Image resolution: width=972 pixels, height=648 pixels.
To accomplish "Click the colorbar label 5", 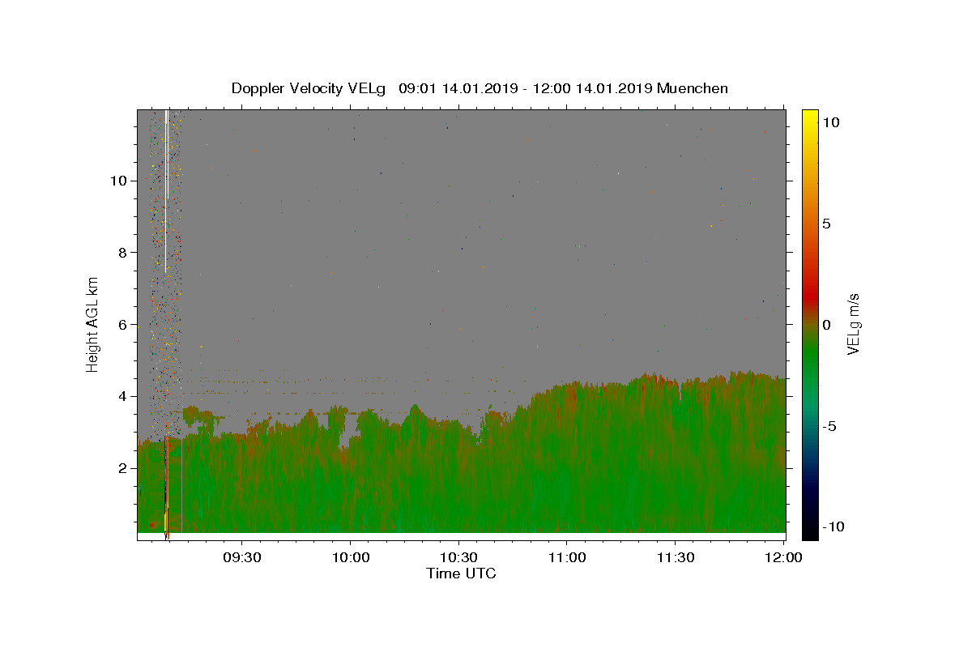I will coord(826,224).
